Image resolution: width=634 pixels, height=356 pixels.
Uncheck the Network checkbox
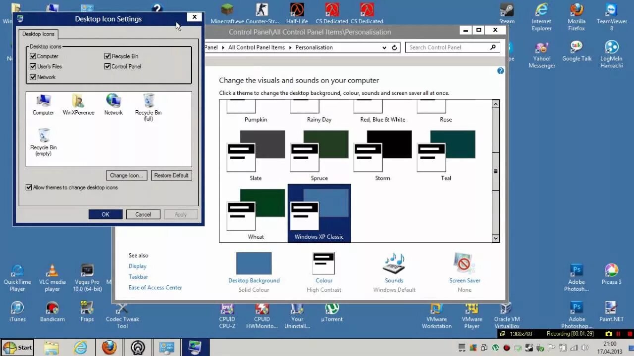click(x=33, y=77)
